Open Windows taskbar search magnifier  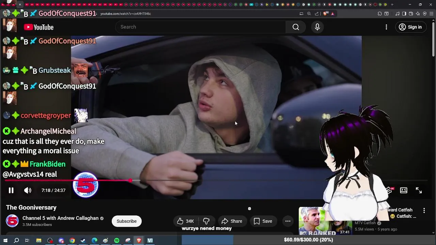[16, 241]
